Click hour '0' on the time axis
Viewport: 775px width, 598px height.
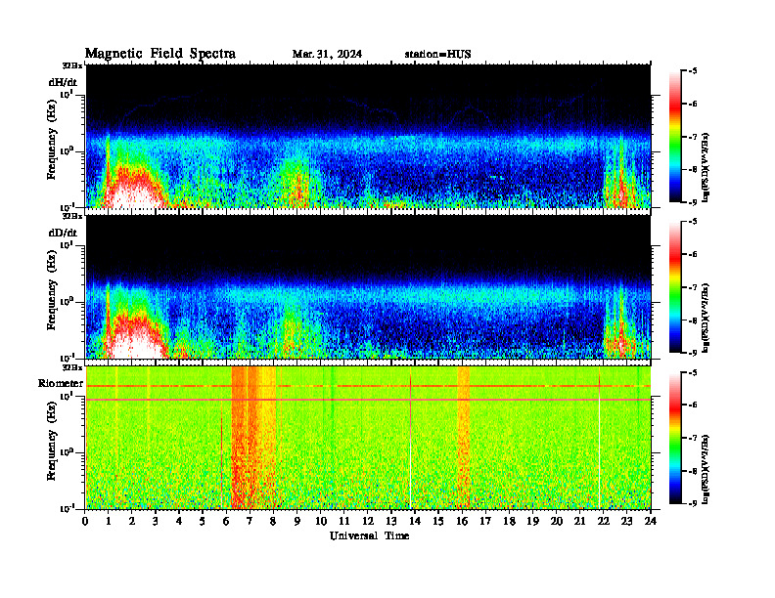tap(85, 521)
